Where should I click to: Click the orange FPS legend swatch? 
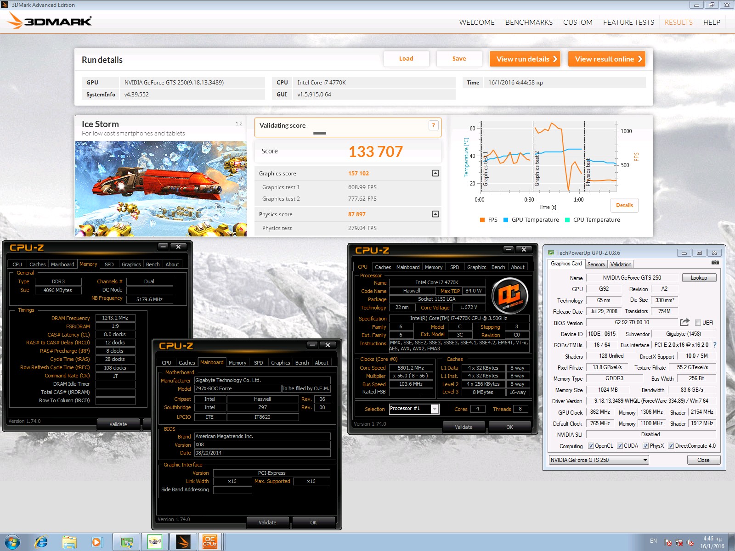[482, 220]
